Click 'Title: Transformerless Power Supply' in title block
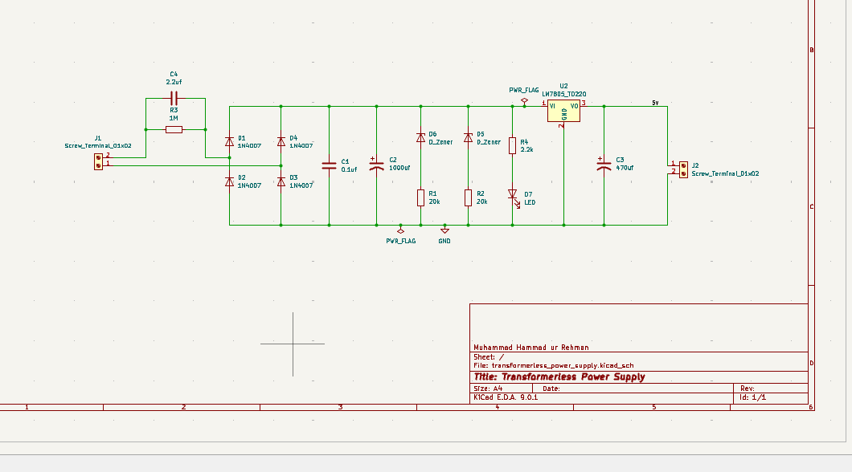 (559, 377)
